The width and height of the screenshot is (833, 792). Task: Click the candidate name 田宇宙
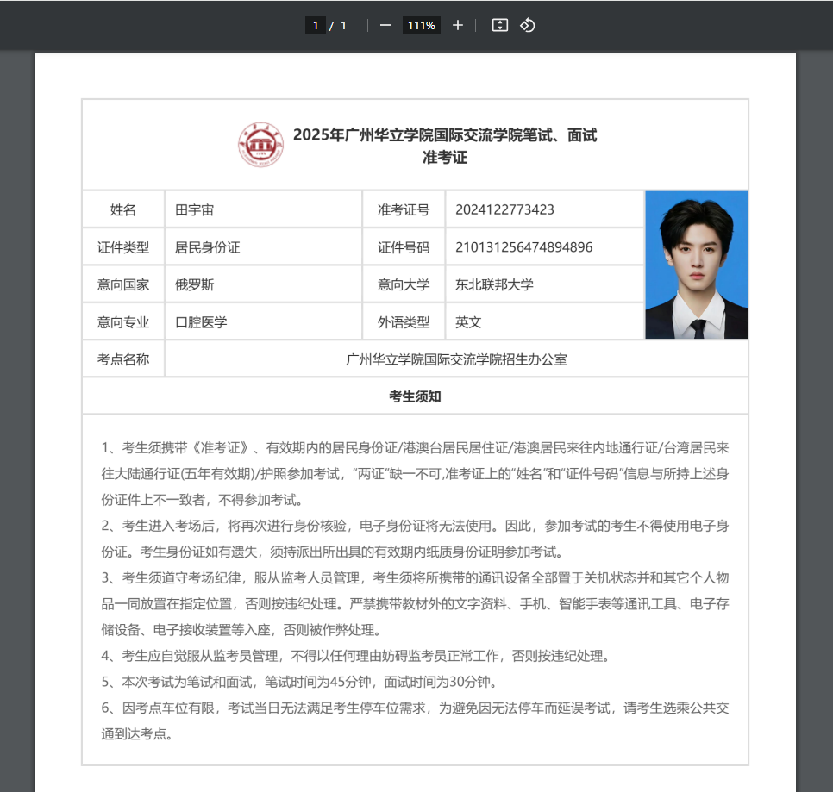point(194,210)
